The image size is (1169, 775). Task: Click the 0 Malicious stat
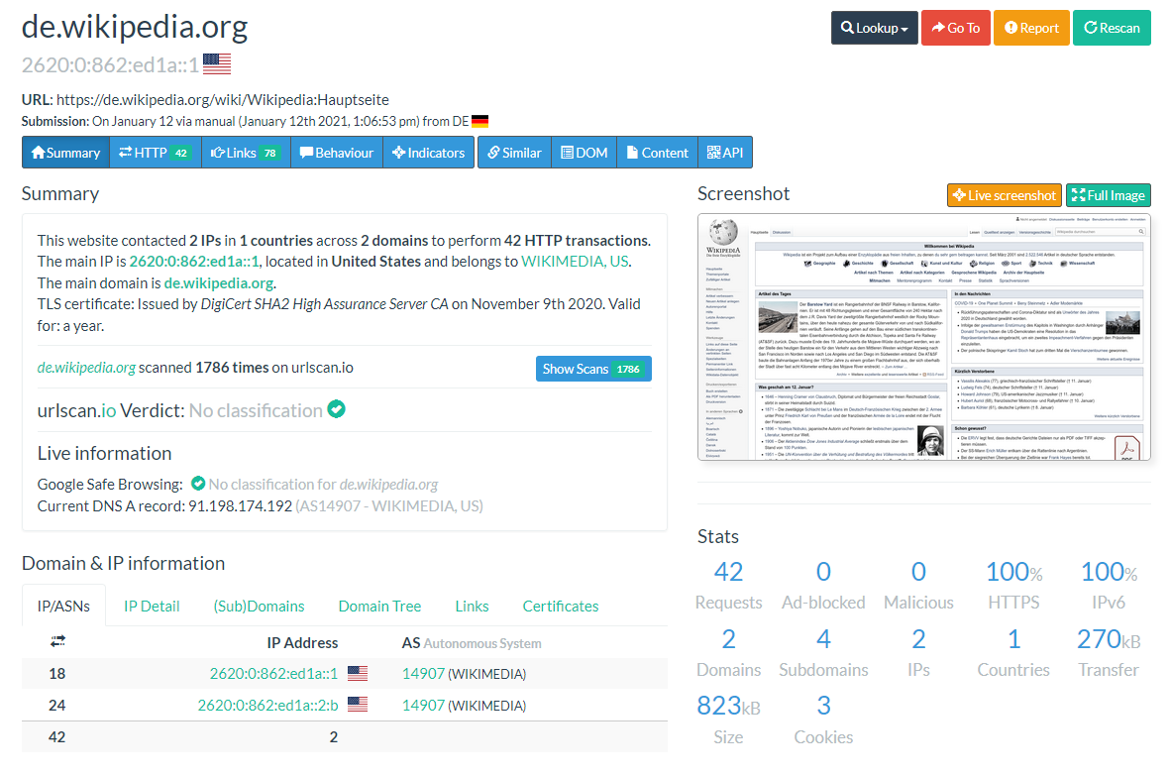tap(918, 586)
